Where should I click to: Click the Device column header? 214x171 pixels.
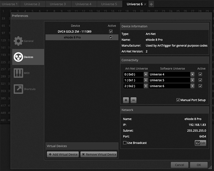coord(76,26)
